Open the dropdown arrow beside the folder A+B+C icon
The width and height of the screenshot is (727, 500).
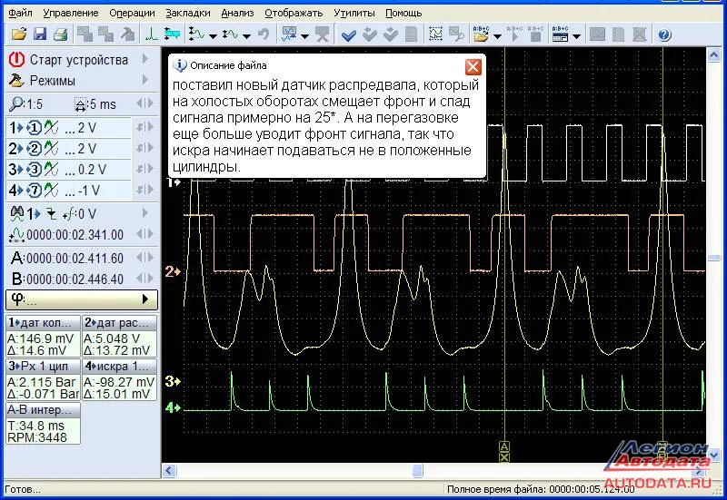coord(498,36)
